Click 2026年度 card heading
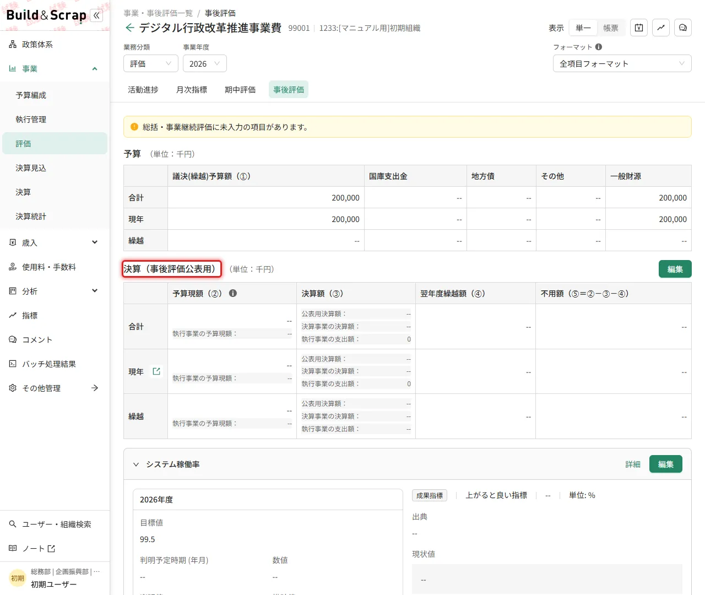 (156, 500)
